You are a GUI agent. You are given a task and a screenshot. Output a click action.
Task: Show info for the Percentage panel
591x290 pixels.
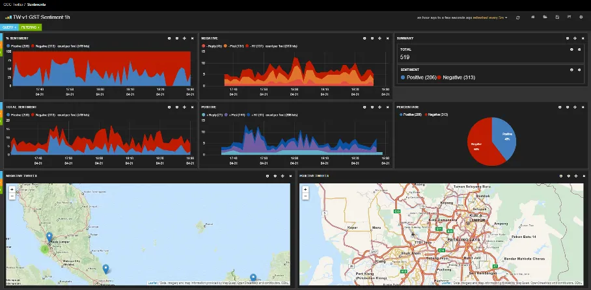pyautogui.click(x=560, y=107)
